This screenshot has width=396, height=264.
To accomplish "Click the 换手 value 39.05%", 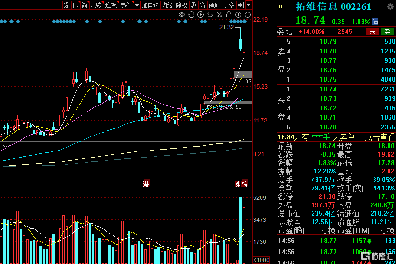I will 384,180.
